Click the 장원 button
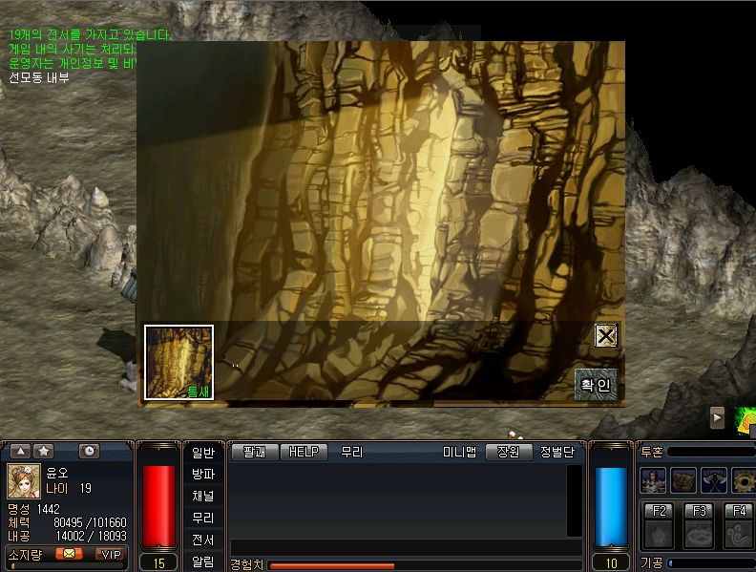Image resolution: width=756 pixels, height=572 pixels. [x=509, y=452]
